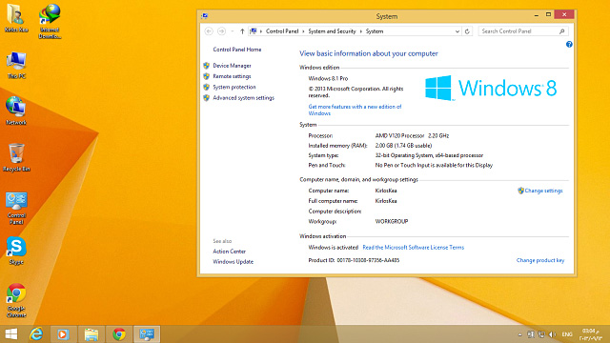Open Windows Update link
Screen dimensions: 610x343
pos(233,262)
